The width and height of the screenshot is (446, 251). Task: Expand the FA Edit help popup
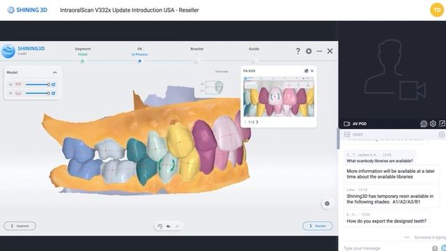307,71
